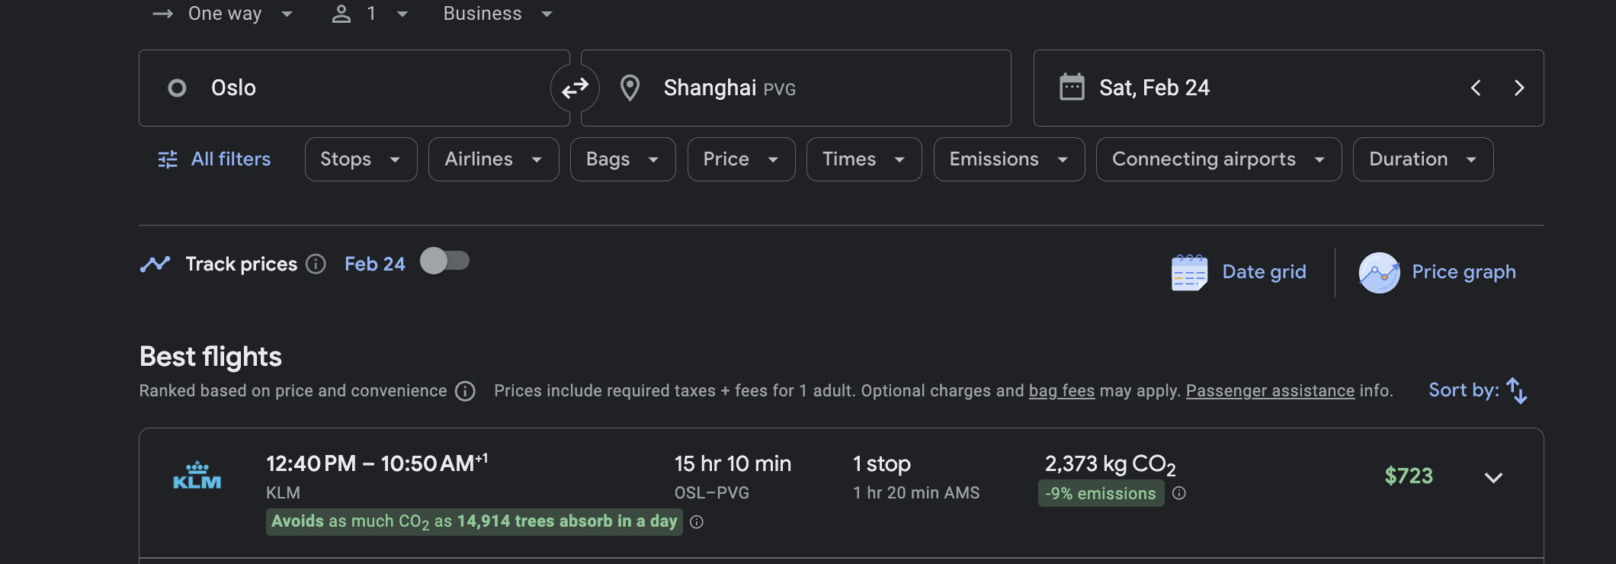1616x564 pixels.
Task: Toggle the Track prices switch for Feb 24
Action: 445,261
